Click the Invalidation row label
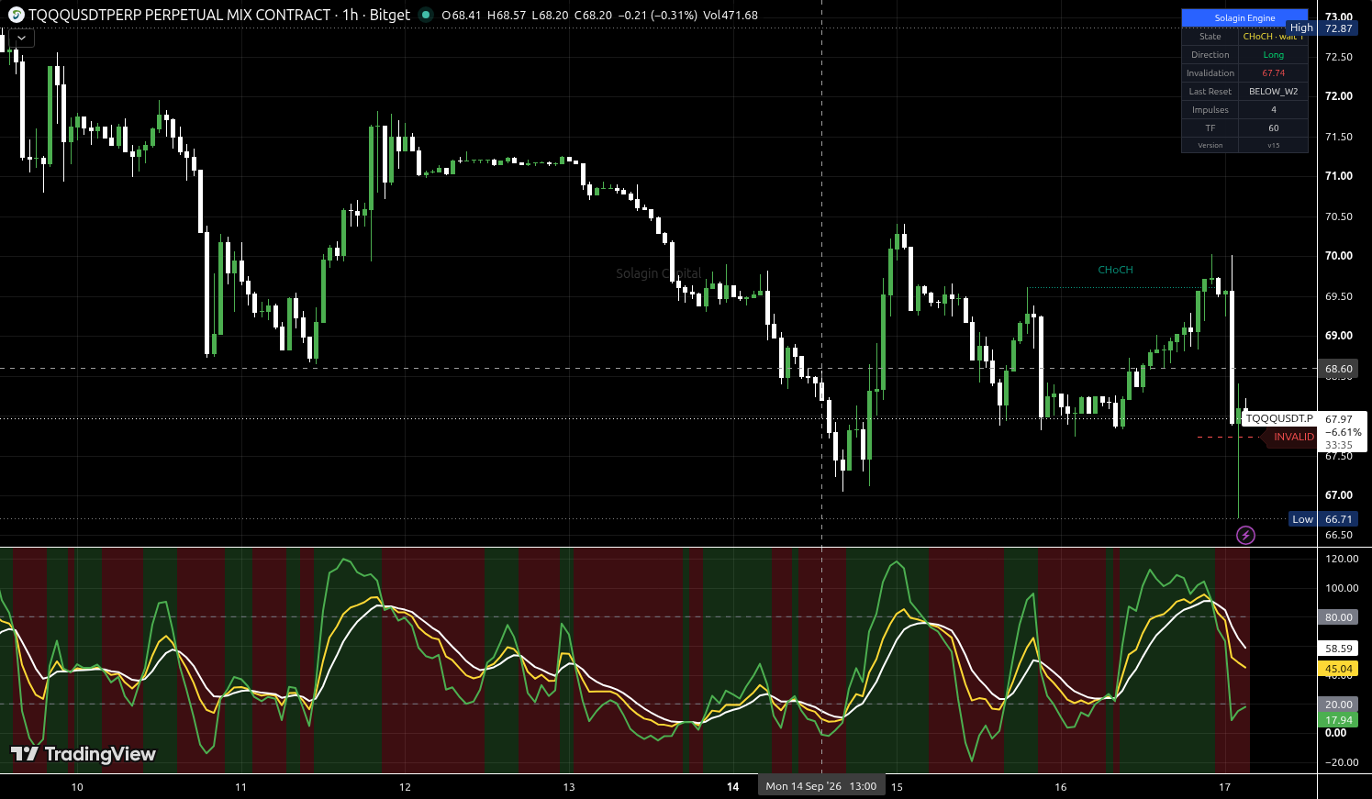 coord(1210,73)
